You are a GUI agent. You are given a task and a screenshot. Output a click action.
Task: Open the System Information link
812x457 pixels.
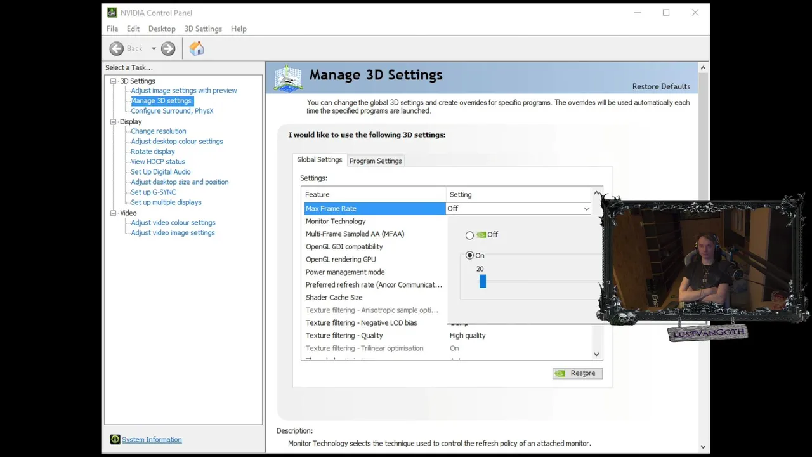[152, 439]
